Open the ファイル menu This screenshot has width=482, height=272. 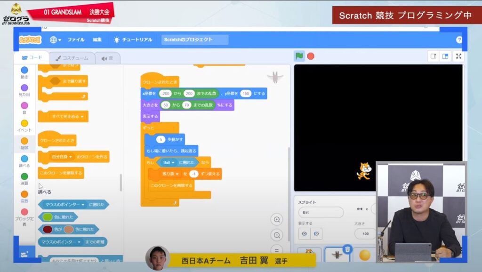point(76,40)
